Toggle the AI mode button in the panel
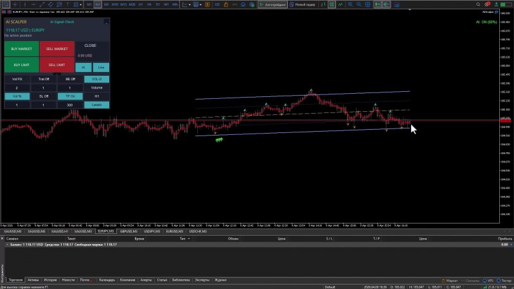This screenshot has width=514, height=289. 84,67
